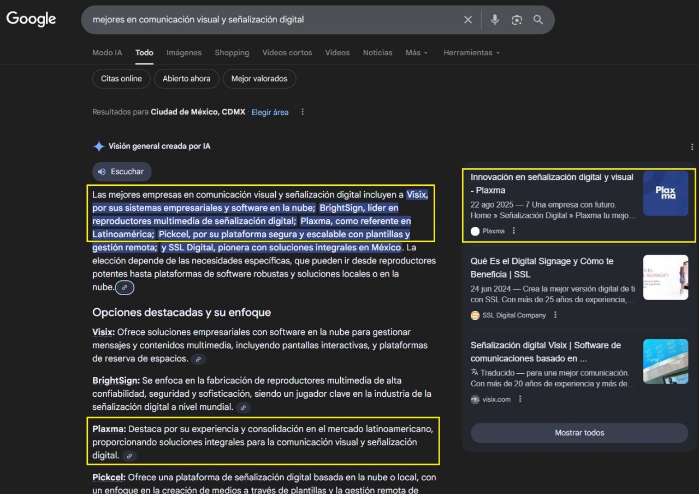Screen dimensions: 699x494
Task: Open three-dot menu next to visix.com
Action: tap(520, 399)
